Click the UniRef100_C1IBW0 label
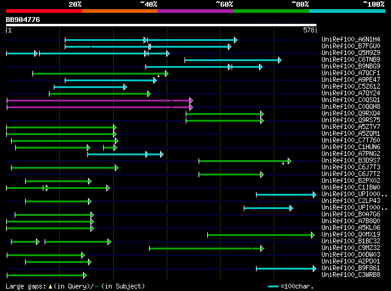The image size is (391, 291). (x=351, y=188)
